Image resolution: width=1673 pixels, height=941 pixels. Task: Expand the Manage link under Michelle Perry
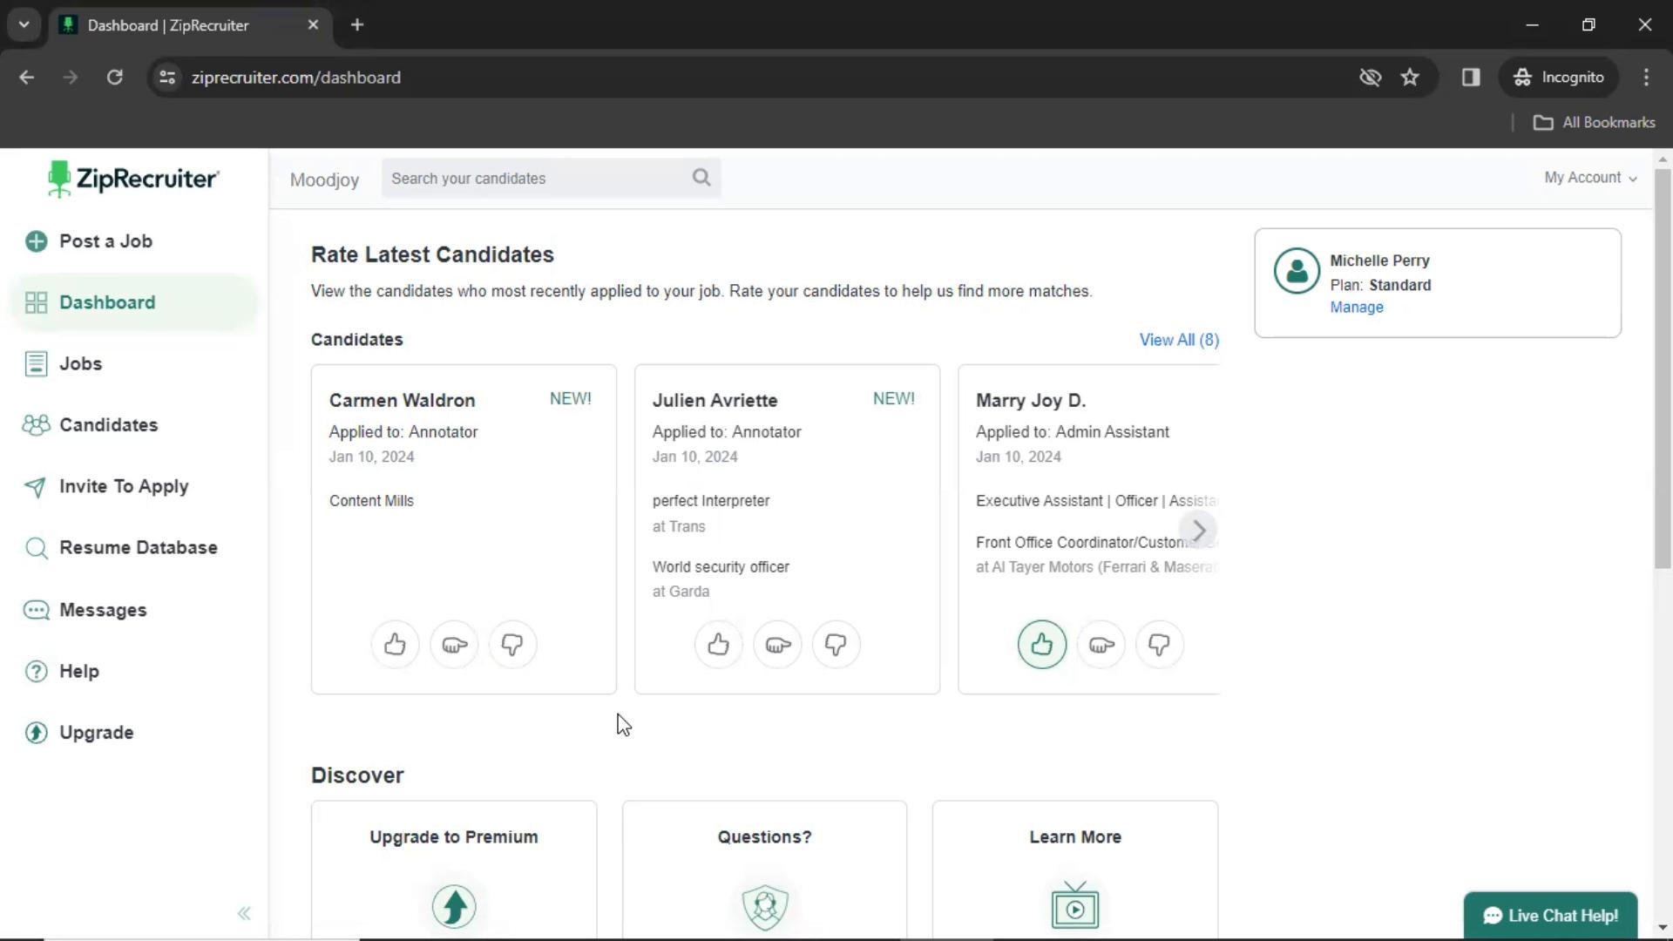pyautogui.click(x=1356, y=307)
